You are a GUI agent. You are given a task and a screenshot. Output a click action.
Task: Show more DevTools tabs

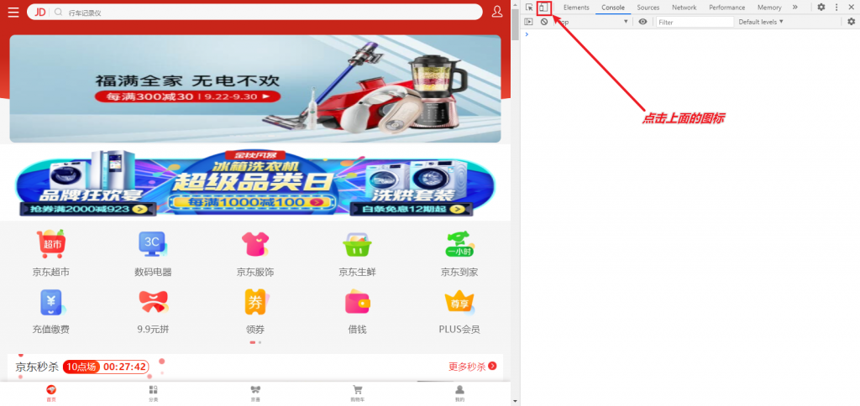click(x=795, y=8)
